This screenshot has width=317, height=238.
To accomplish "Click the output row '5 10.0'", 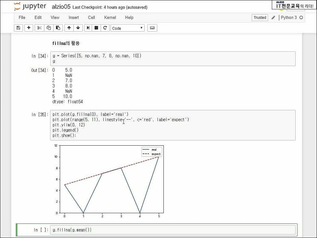I will 62,97.
